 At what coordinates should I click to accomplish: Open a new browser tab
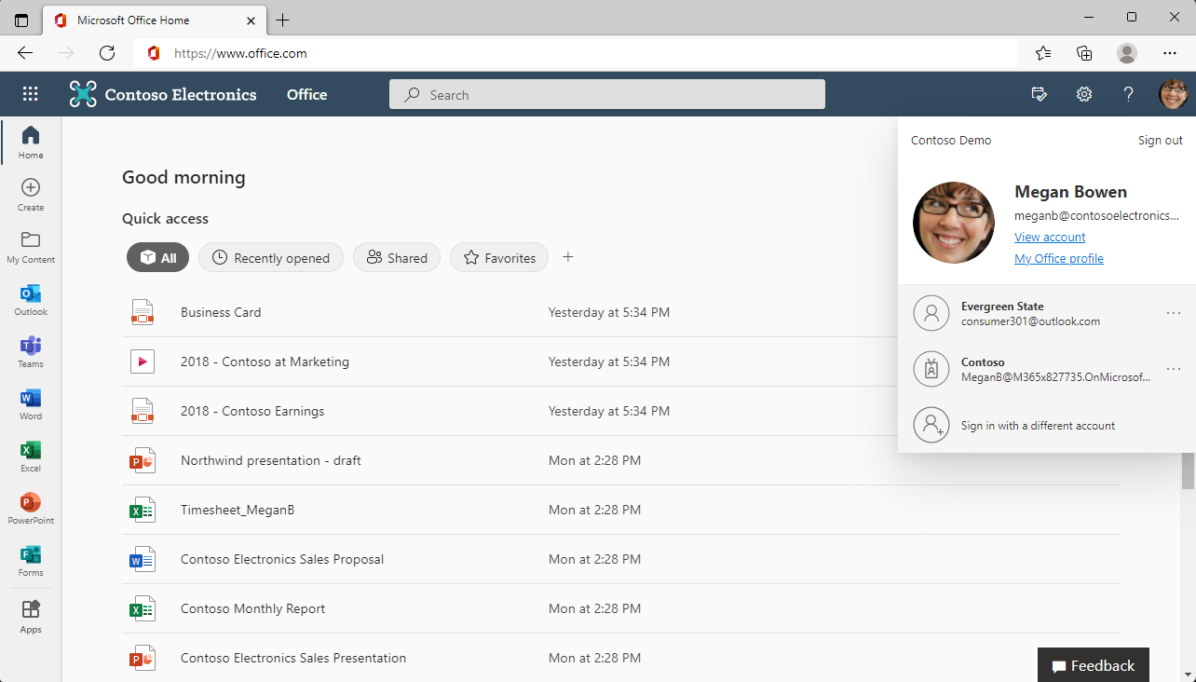(283, 20)
